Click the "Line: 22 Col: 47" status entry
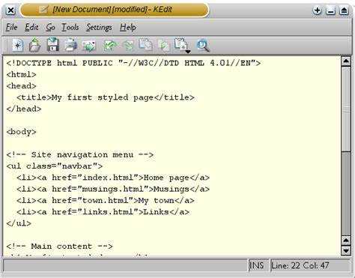This screenshot has width=355, height=278. (300, 265)
